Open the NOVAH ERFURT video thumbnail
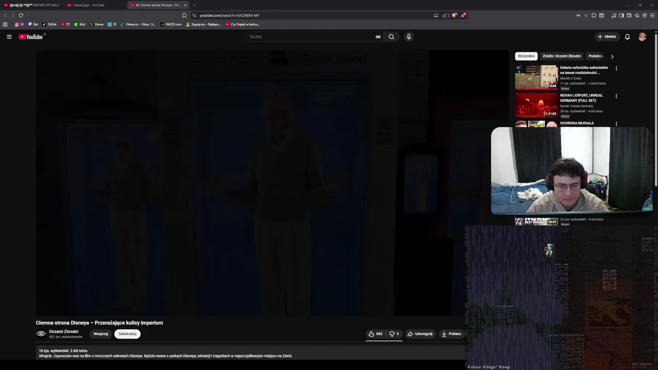 (536, 105)
